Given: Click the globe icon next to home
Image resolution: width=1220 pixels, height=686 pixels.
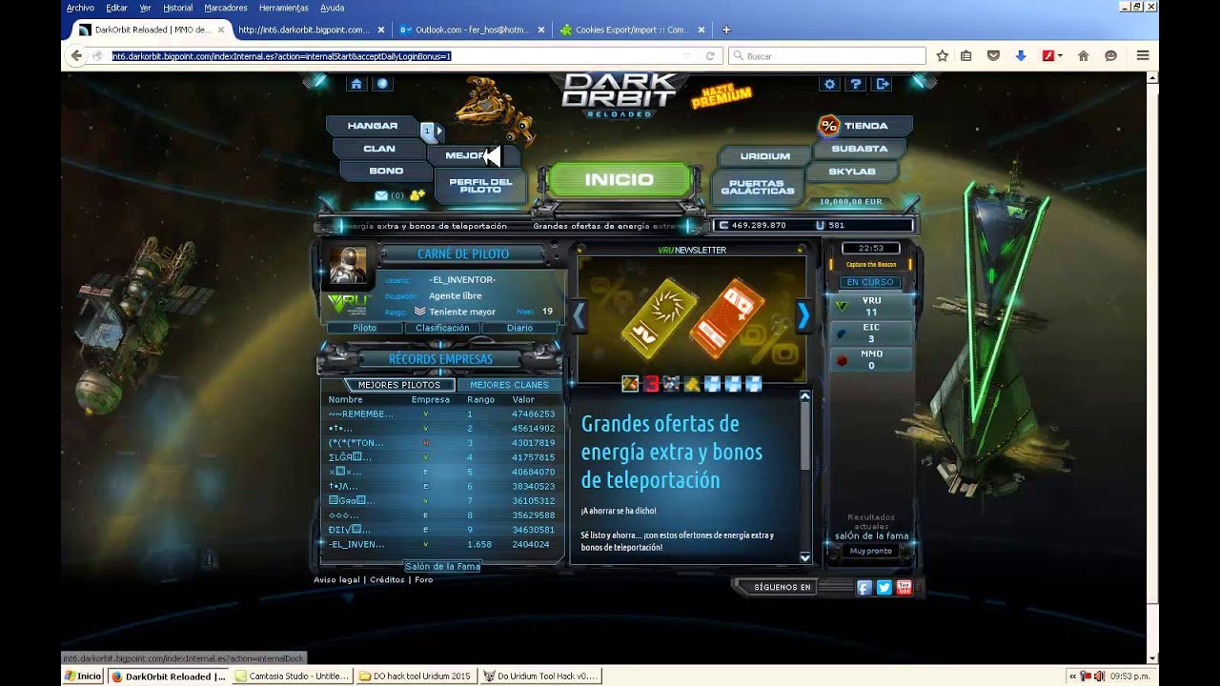Looking at the screenshot, I should coord(382,84).
